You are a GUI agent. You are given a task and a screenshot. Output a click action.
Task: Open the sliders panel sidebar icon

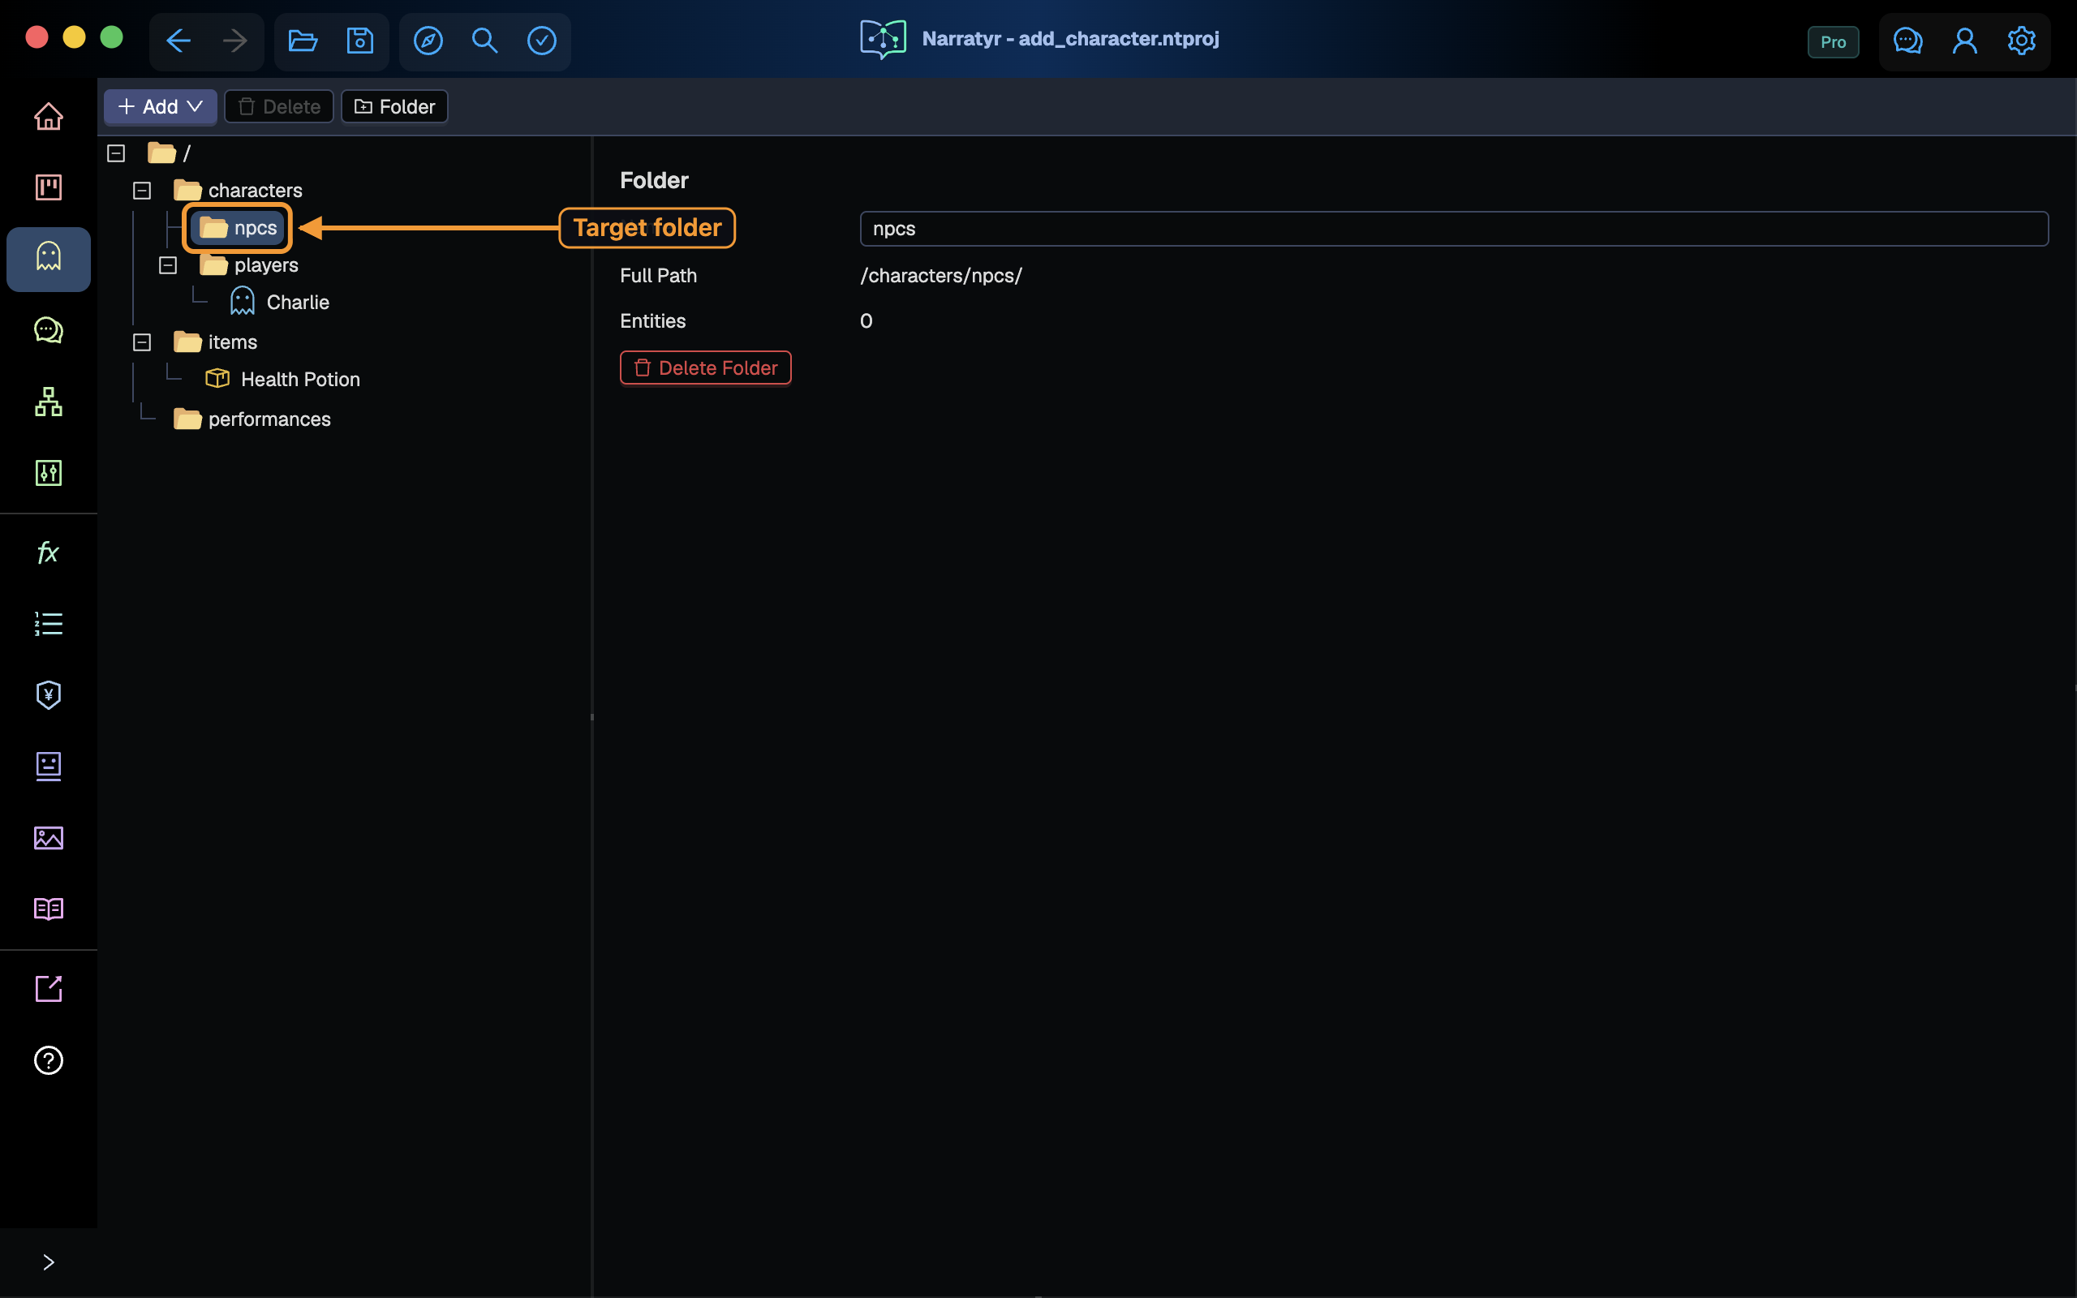[49, 472]
